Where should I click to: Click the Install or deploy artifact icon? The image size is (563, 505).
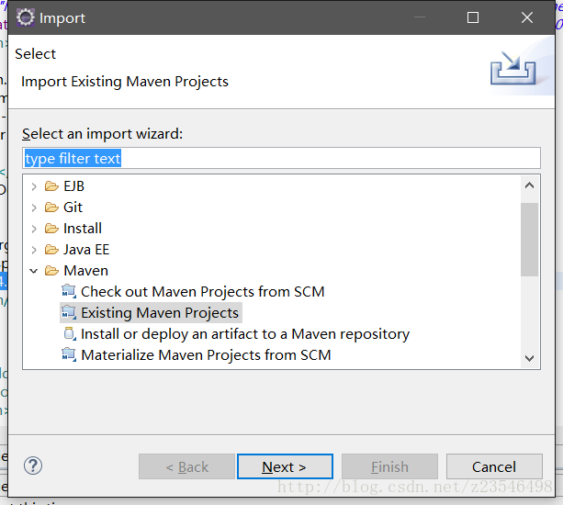coord(70,334)
